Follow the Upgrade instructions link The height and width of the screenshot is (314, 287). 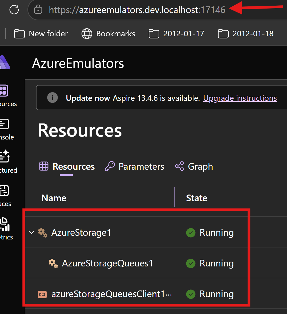point(240,98)
